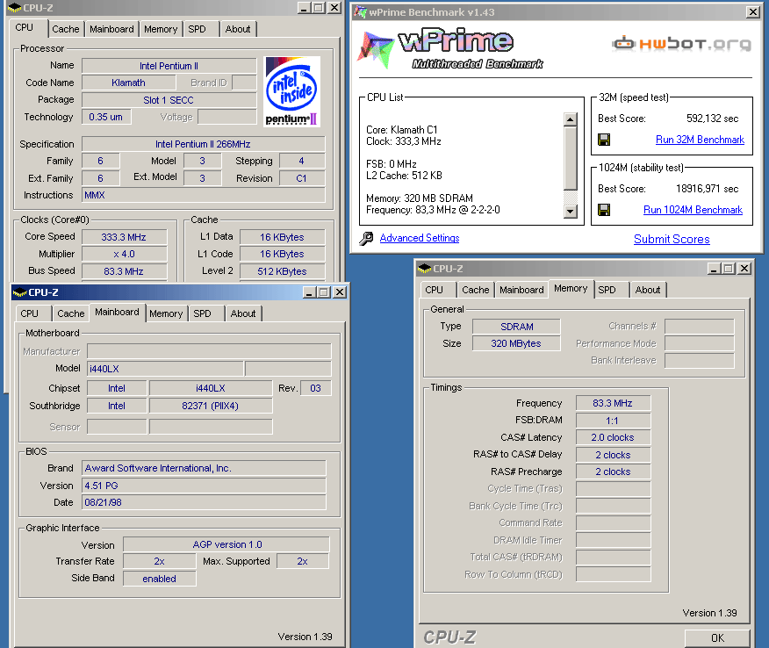769x648 pixels.
Task: Click the CPU-Z chip icon in Memory window title
Action: point(424,269)
